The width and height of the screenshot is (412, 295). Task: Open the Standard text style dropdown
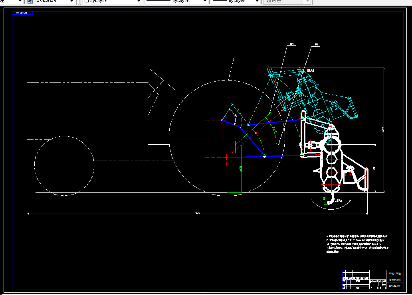coord(55,1)
